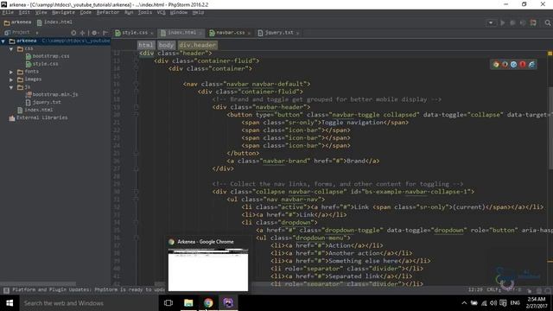The width and height of the screenshot is (553, 311).
Task: Click Search Everywhere magnifier icon
Action: (x=547, y=22)
